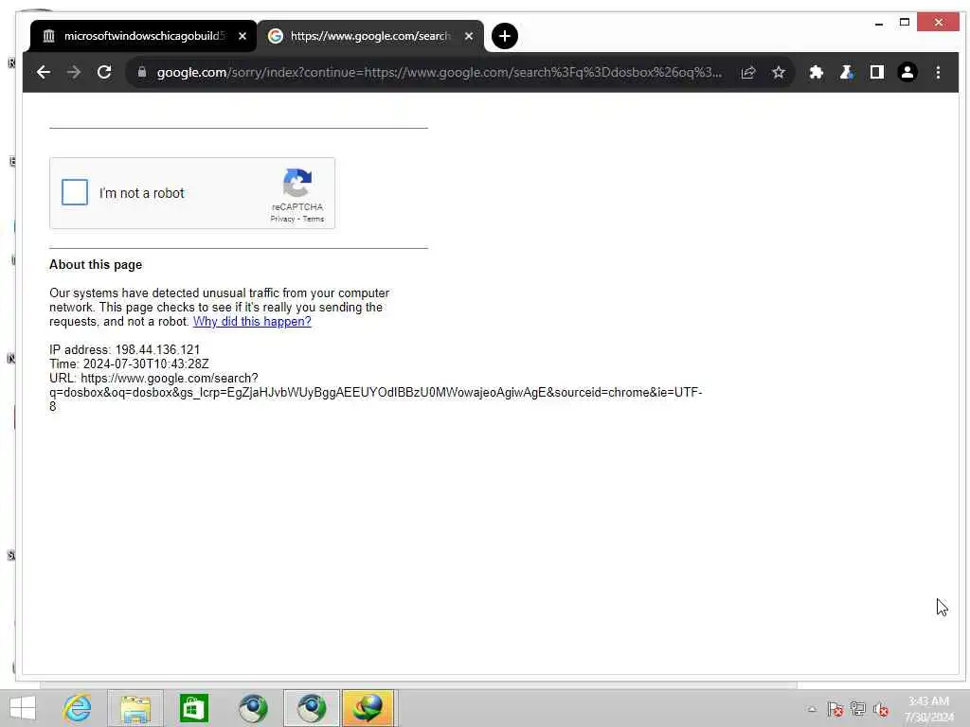Viewport: 970px width, 727px height.
Task: Click the Time: 2024-07-30T10:43:28Z line
Action: pos(129,364)
